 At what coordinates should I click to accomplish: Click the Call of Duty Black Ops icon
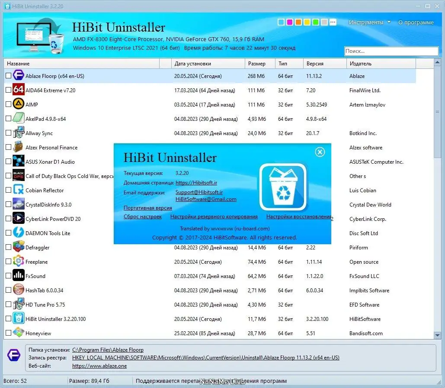click(19, 176)
